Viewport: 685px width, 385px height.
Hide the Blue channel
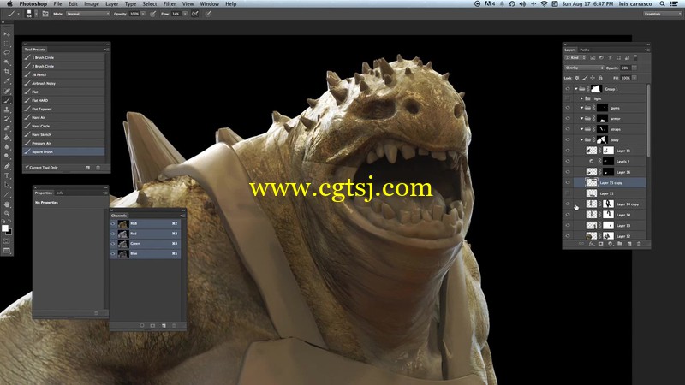tap(113, 253)
